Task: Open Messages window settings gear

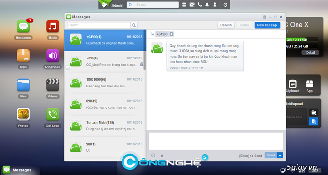Action: pyautogui.click(x=265, y=17)
